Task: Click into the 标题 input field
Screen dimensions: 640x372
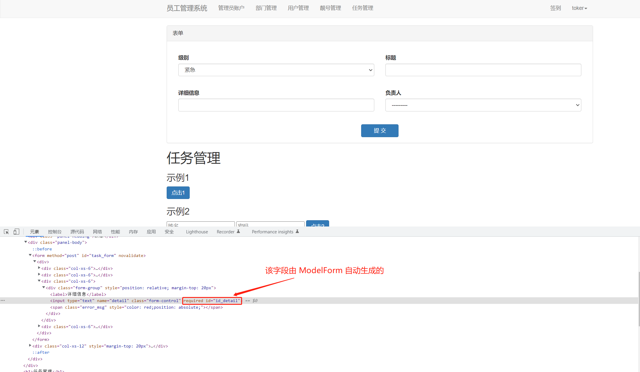Action: point(483,70)
